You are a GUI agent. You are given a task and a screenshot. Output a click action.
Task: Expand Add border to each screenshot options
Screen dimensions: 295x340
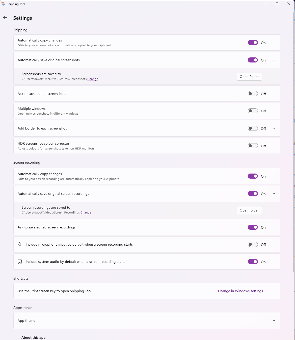pyautogui.click(x=274, y=128)
